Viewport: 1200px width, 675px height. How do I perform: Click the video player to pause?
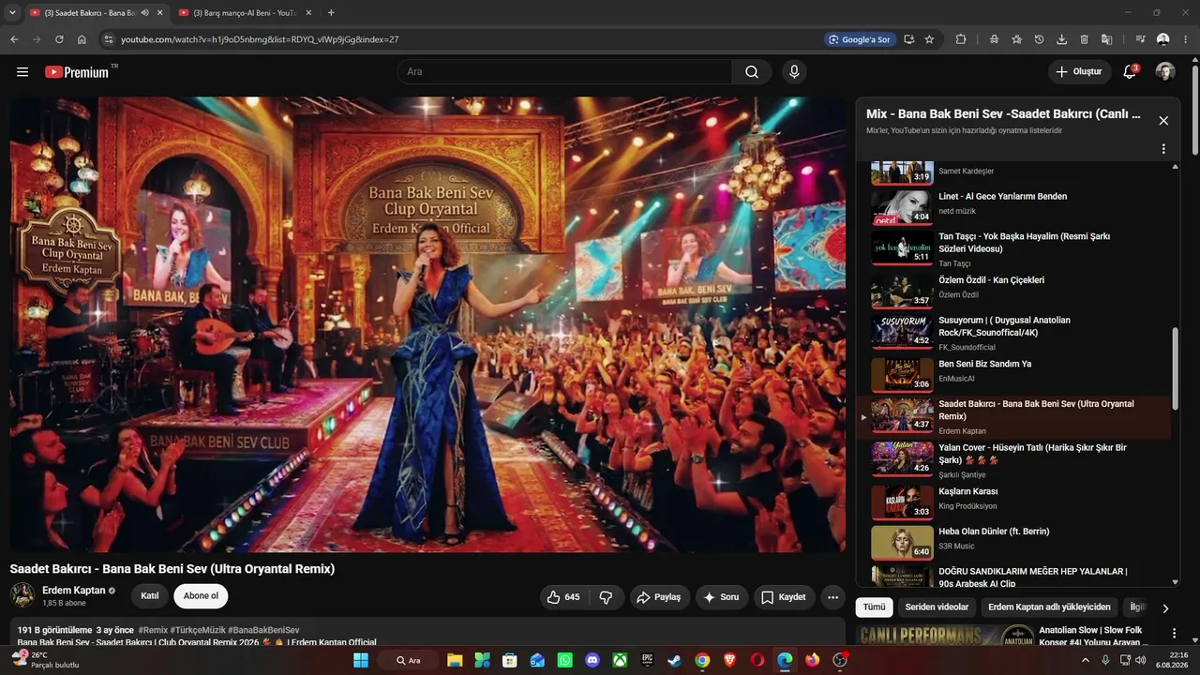427,324
